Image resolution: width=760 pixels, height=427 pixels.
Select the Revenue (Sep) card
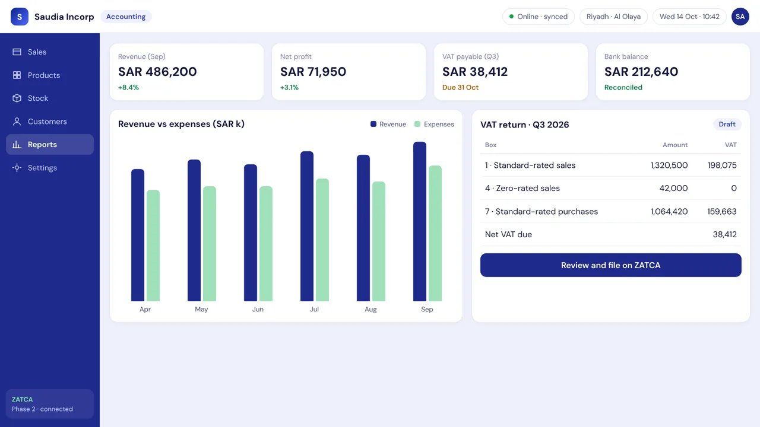(x=186, y=72)
